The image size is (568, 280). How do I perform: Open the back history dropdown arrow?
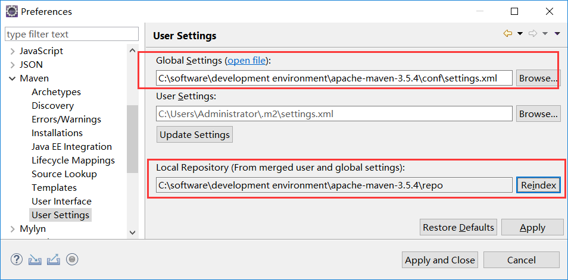pos(520,34)
